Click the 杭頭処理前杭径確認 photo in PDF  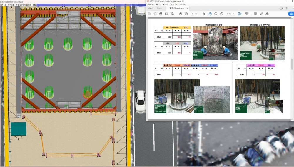point(215,43)
